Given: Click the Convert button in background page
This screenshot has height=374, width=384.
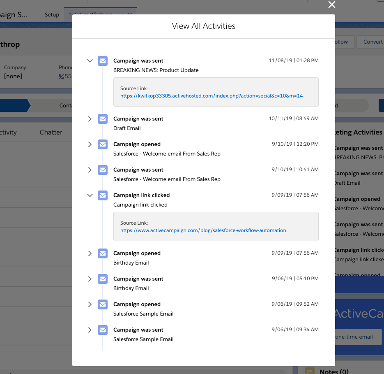Looking at the screenshot, I should (x=370, y=42).
